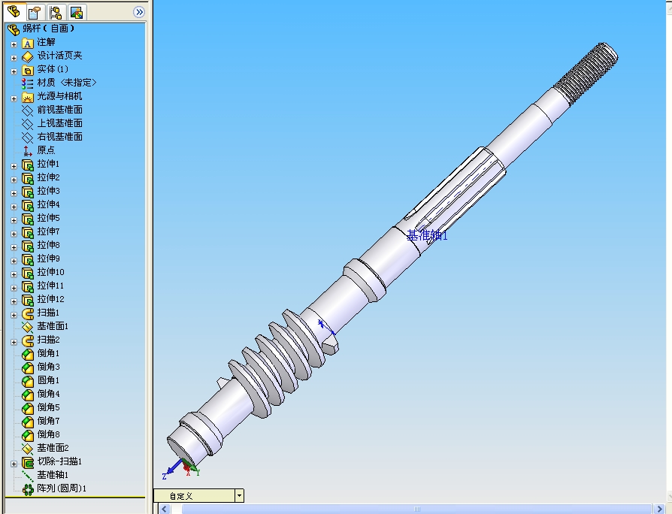Click the 倒角1 chamfer feature icon
Viewport: 672px width, 514px height.
click(x=27, y=352)
